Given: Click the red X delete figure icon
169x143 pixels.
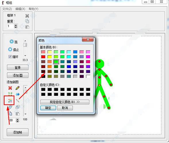Looking at the screenshot, I should (x=10, y=88).
